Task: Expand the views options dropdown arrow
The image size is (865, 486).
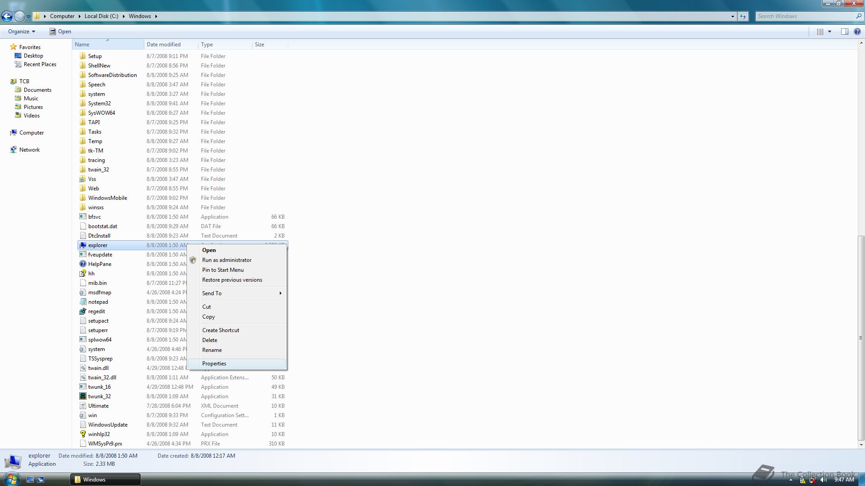Action: pos(829,31)
